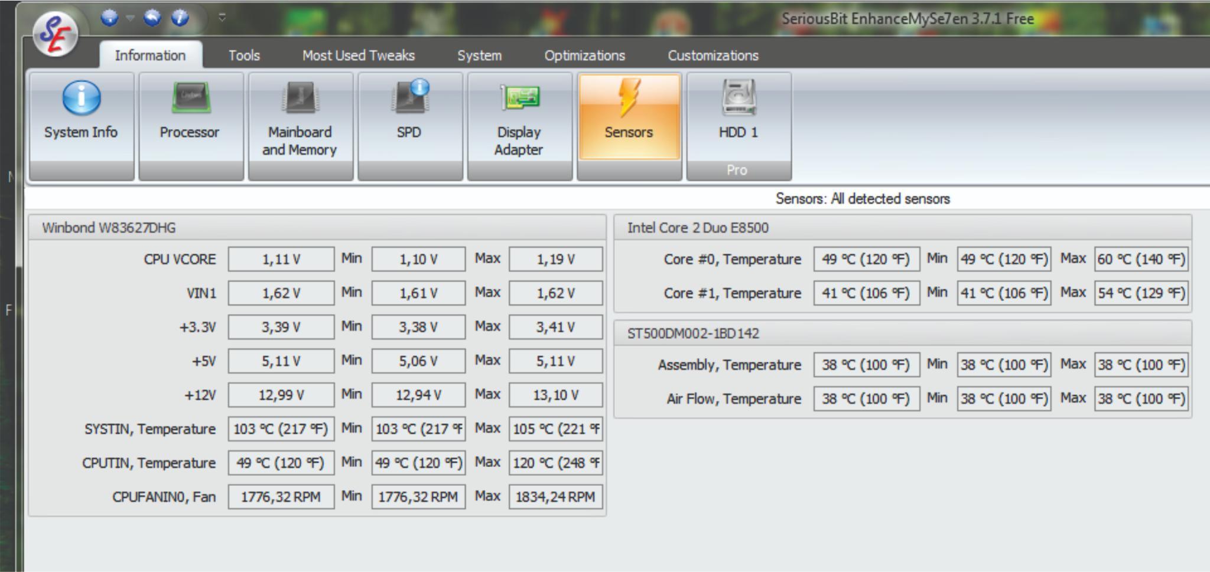The height and width of the screenshot is (572, 1210).
Task: Click Core #1 max temperature 54 °C
Action: pyautogui.click(x=1141, y=293)
